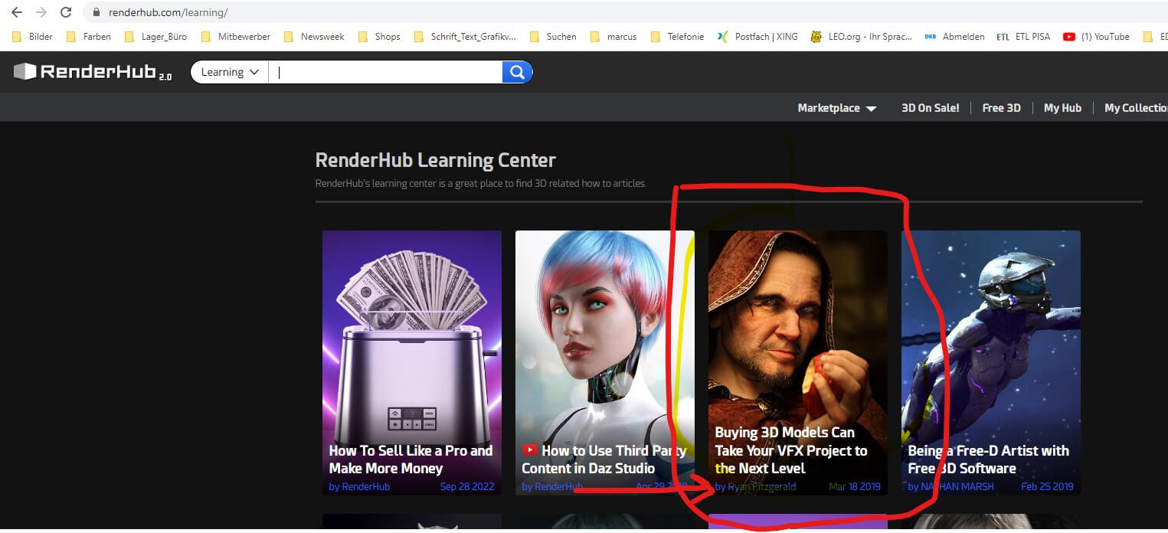
Task: Click the blue magnifier search button
Action: click(517, 72)
